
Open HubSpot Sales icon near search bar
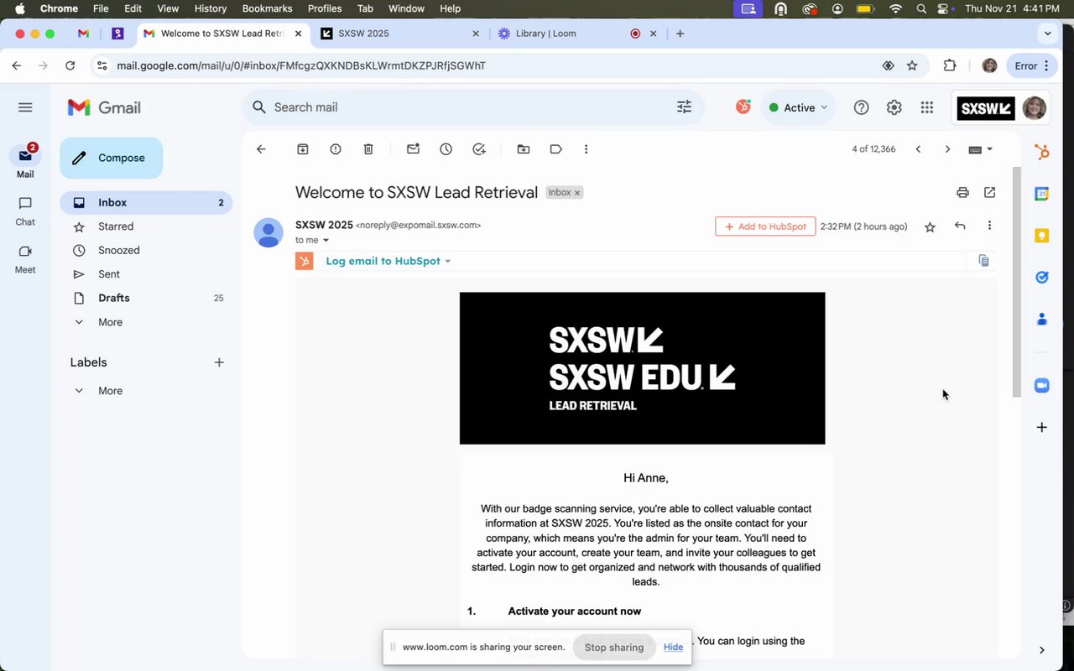743,107
